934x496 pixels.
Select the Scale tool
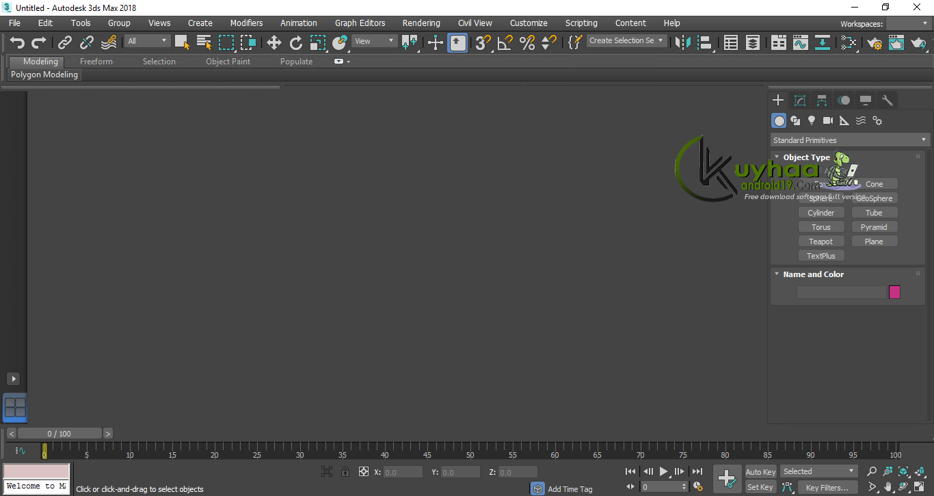[318, 43]
